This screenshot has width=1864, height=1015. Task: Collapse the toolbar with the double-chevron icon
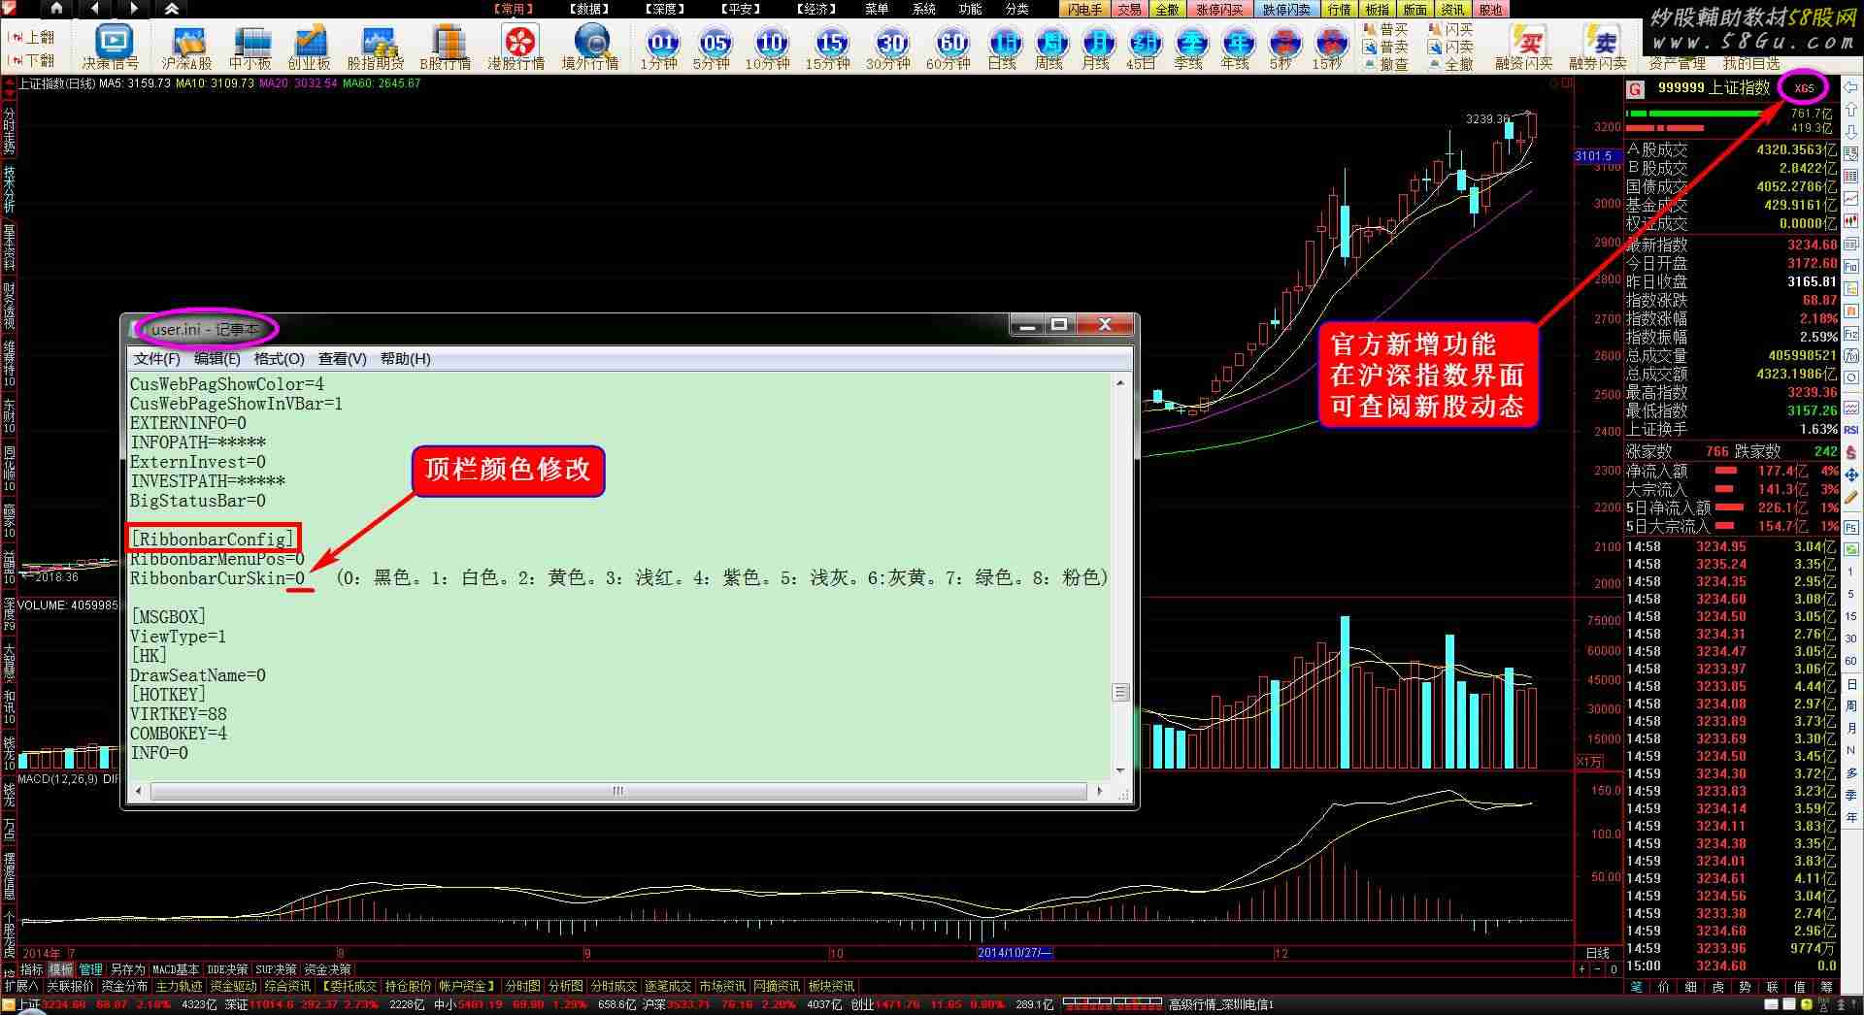172,9
